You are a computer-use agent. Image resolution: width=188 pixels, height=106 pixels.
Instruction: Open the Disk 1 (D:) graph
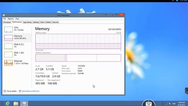click(9, 54)
